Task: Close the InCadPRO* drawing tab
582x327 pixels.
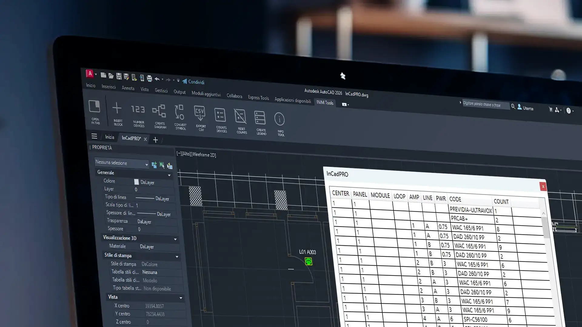Action: 145,139
